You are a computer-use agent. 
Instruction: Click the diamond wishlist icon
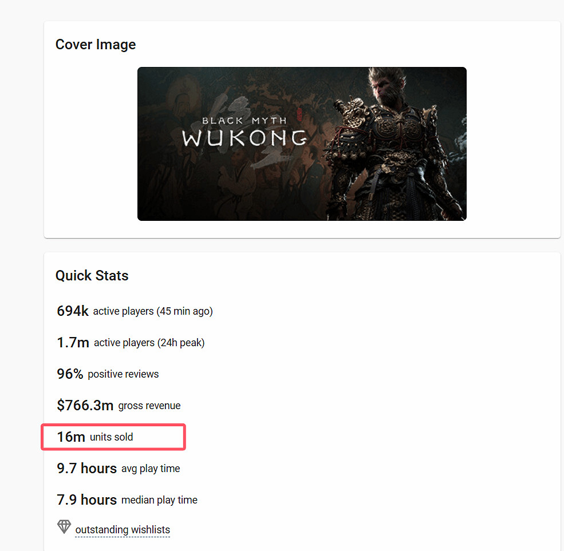pyautogui.click(x=64, y=526)
